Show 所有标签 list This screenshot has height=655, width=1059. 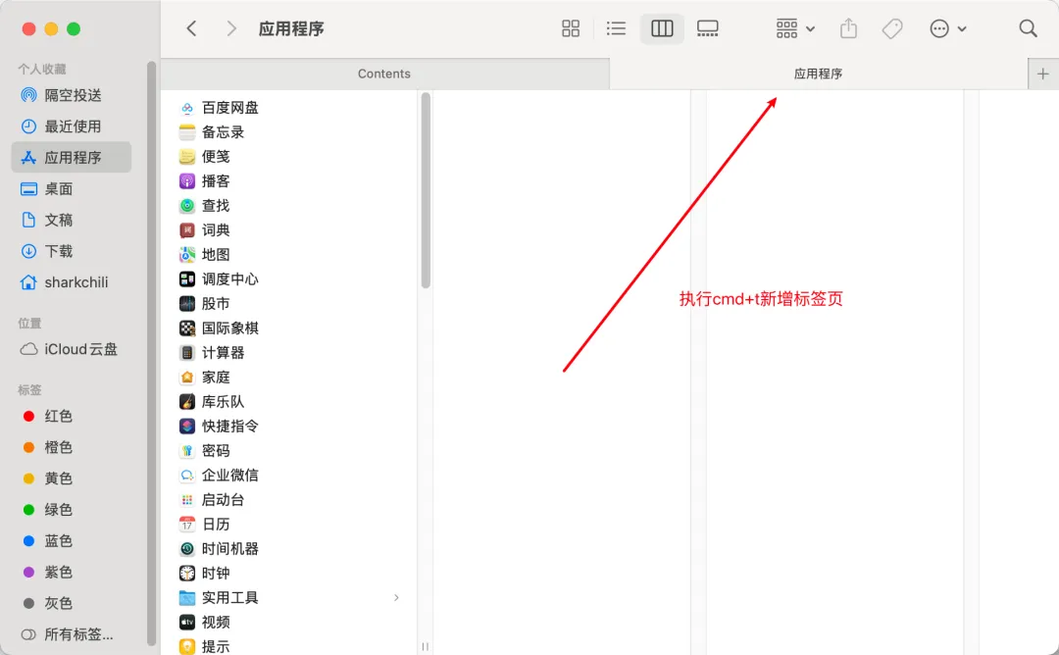click(72, 634)
